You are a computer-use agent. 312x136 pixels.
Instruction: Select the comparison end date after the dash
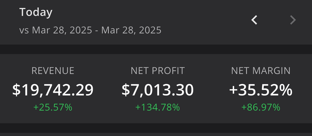tap(131, 30)
